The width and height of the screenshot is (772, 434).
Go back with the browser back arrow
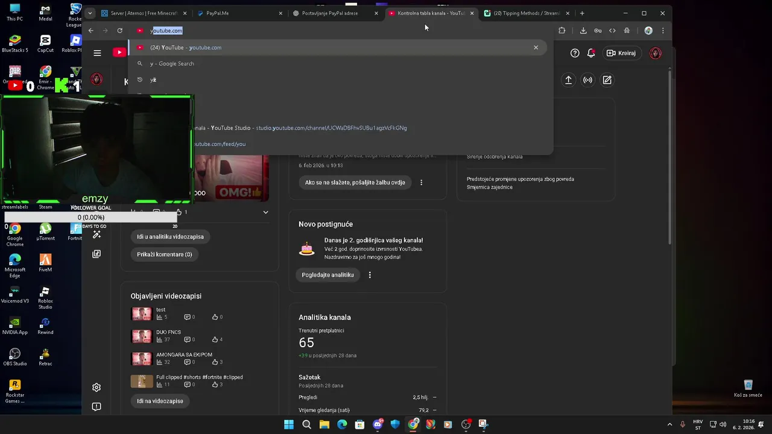tap(90, 30)
